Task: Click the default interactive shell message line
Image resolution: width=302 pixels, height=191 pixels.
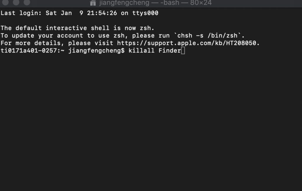Action: pos(78,28)
